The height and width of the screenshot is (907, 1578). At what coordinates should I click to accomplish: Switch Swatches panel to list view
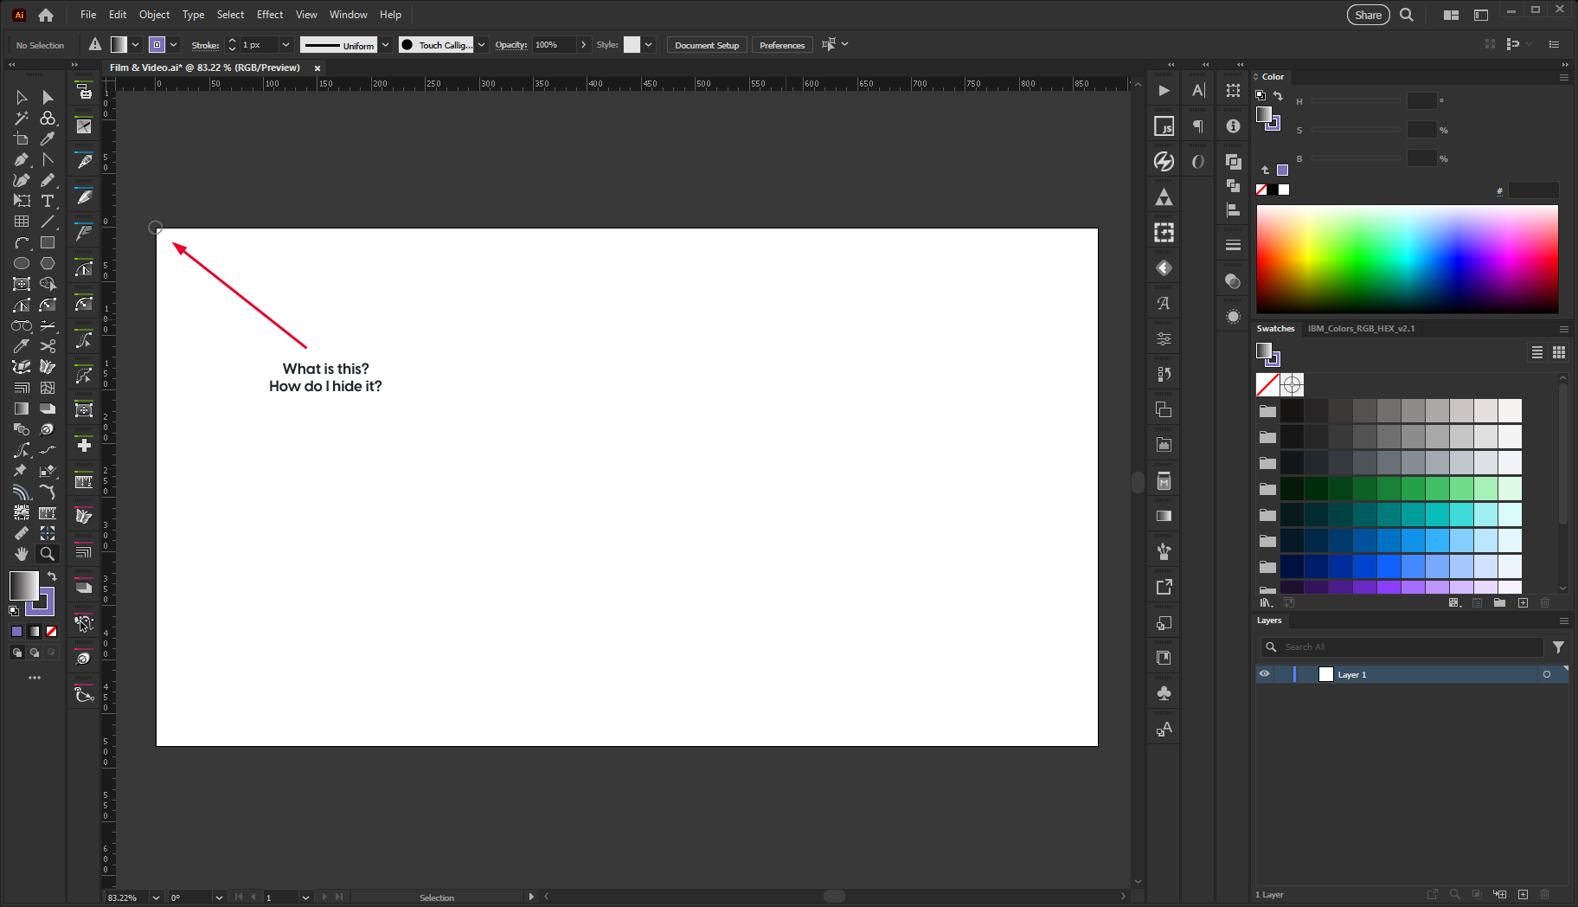click(x=1537, y=352)
